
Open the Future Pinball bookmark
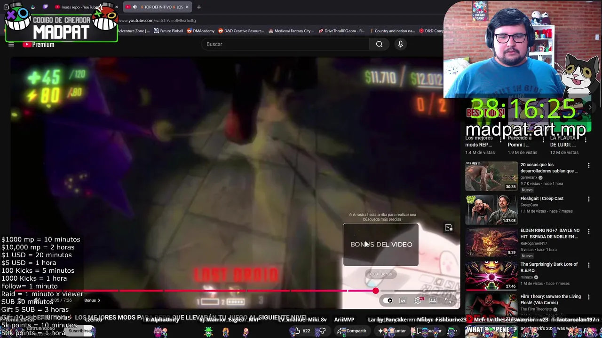tap(168, 31)
